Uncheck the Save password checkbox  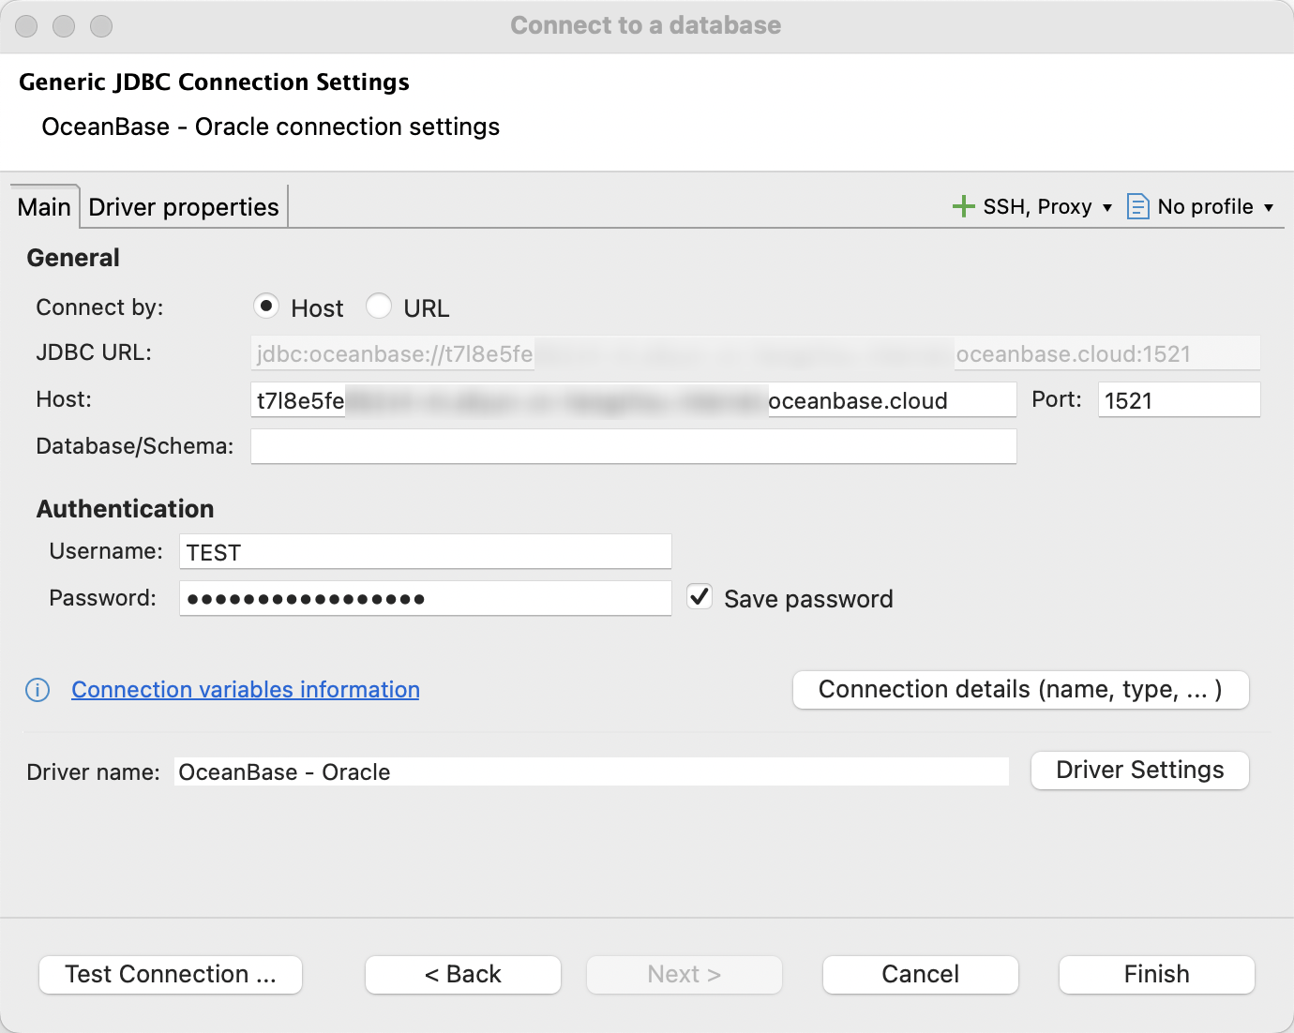coord(699,597)
